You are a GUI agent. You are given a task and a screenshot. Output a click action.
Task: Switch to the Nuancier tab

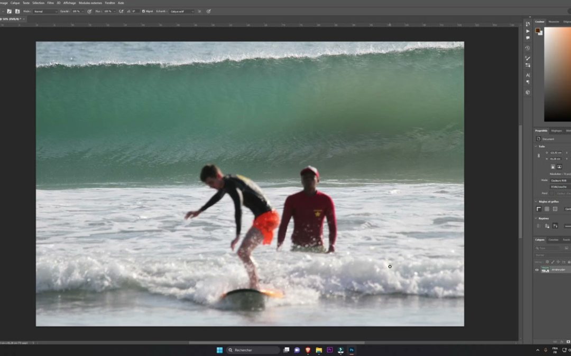554,22
